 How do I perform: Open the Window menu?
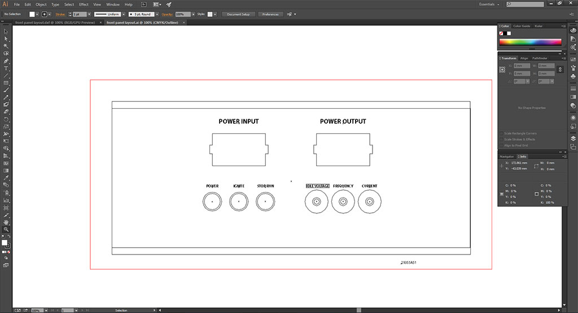(x=113, y=5)
